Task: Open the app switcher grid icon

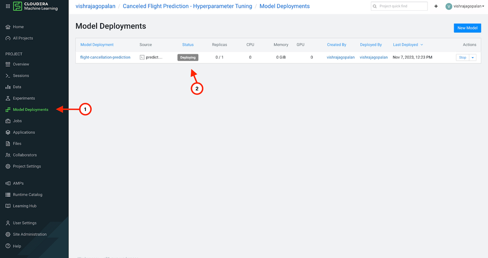Action: (8, 6)
